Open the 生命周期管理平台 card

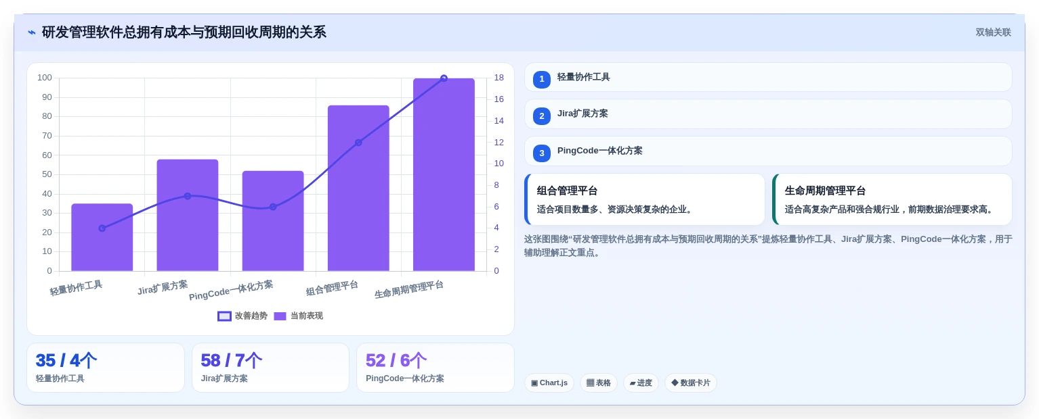coord(892,199)
